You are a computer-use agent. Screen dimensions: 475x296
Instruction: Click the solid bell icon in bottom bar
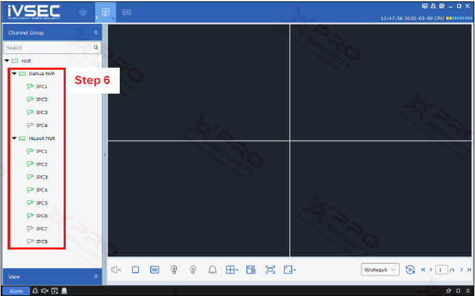click(x=64, y=291)
